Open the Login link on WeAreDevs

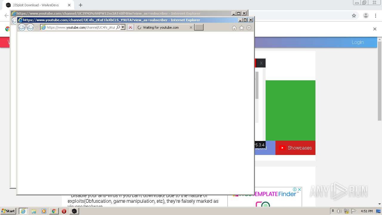[x=358, y=42]
